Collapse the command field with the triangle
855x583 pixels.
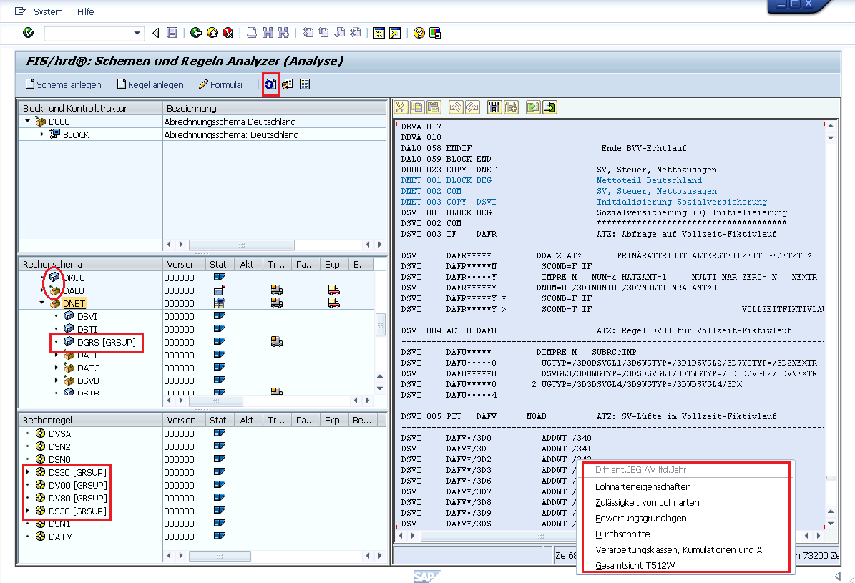pos(156,34)
